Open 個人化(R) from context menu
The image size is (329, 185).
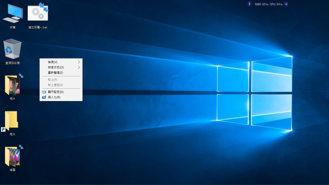coord(61,97)
